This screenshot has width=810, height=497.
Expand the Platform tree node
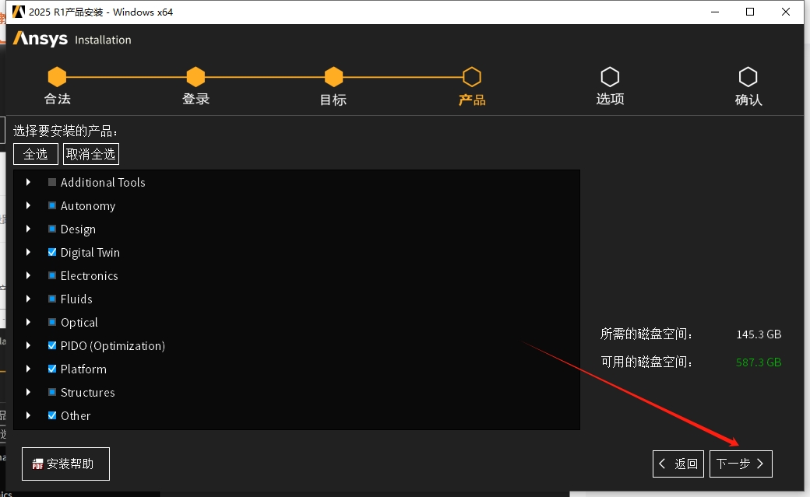click(28, 369)
